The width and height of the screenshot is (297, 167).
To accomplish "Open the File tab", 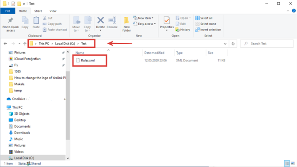I will coord(8,11).
